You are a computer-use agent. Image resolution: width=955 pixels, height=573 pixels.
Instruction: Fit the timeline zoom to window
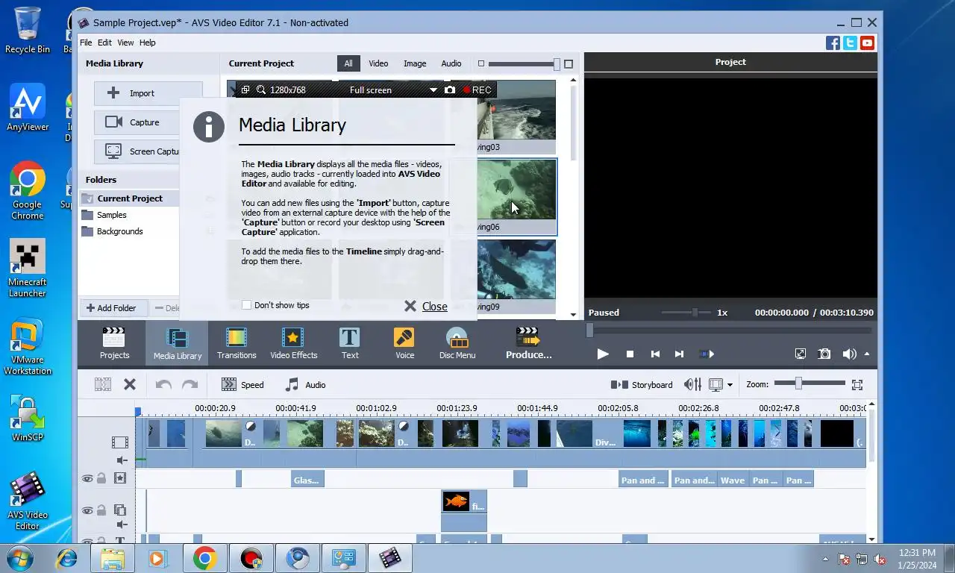click(857, 385)
